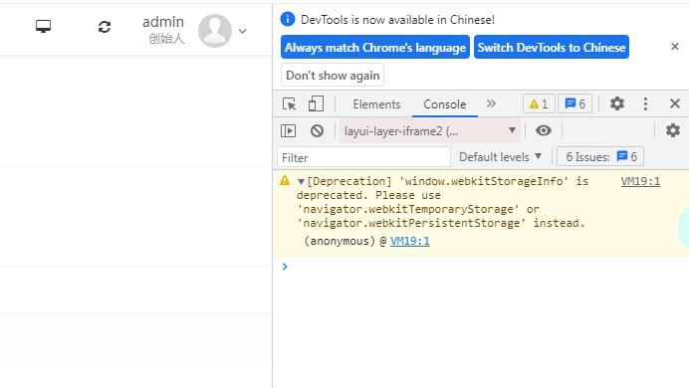
Task: Click the monitor icon in admin header
Action: [x=43, y=27]
